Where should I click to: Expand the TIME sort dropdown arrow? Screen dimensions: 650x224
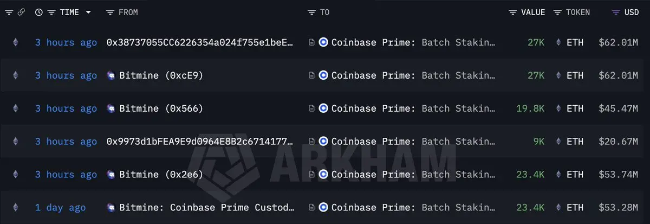[x=88, y=12]
